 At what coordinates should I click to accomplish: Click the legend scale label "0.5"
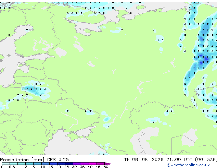[x=12, y=167]
